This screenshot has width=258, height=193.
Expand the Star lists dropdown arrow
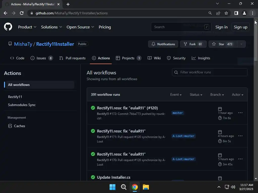click(x=241, y=44)
